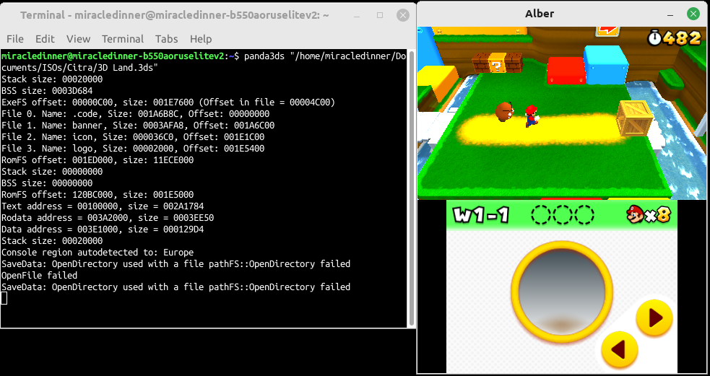
Task: Click the Terminal vertical scrollbar
Action: coord(412,188)
